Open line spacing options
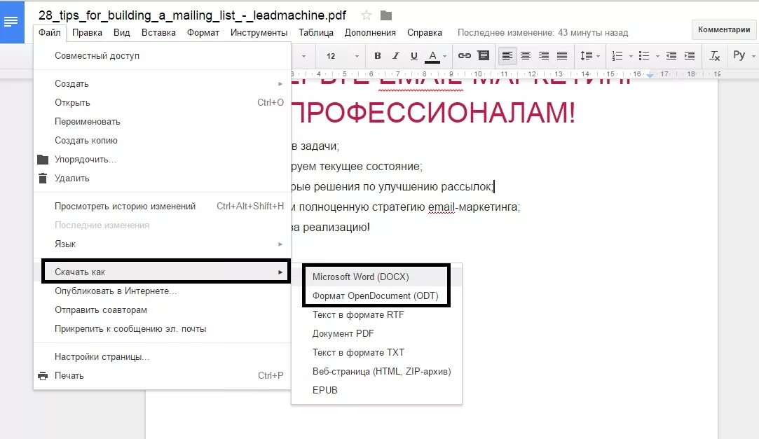Image resolution: width=759 pixels, height=439 pixels. click(x=589, y=55)
